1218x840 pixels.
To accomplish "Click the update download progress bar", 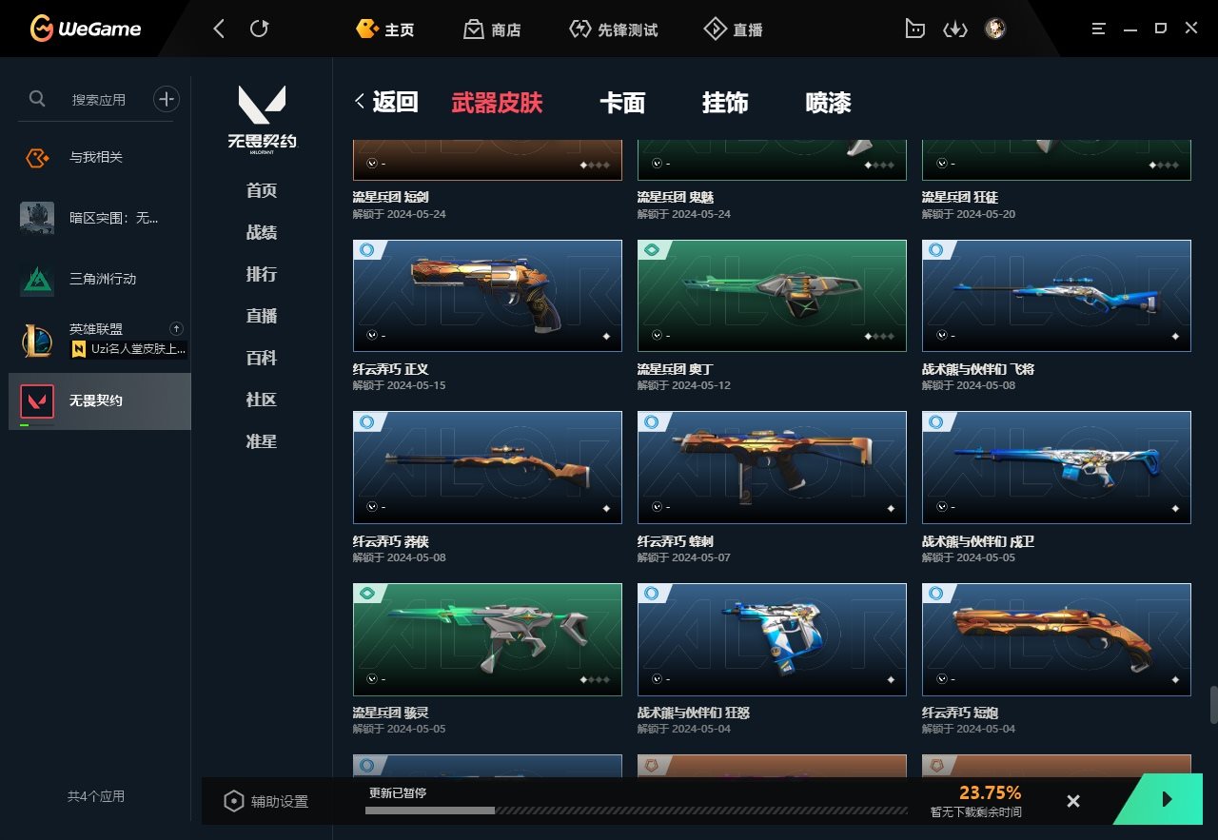I will [x=637, y=811].
